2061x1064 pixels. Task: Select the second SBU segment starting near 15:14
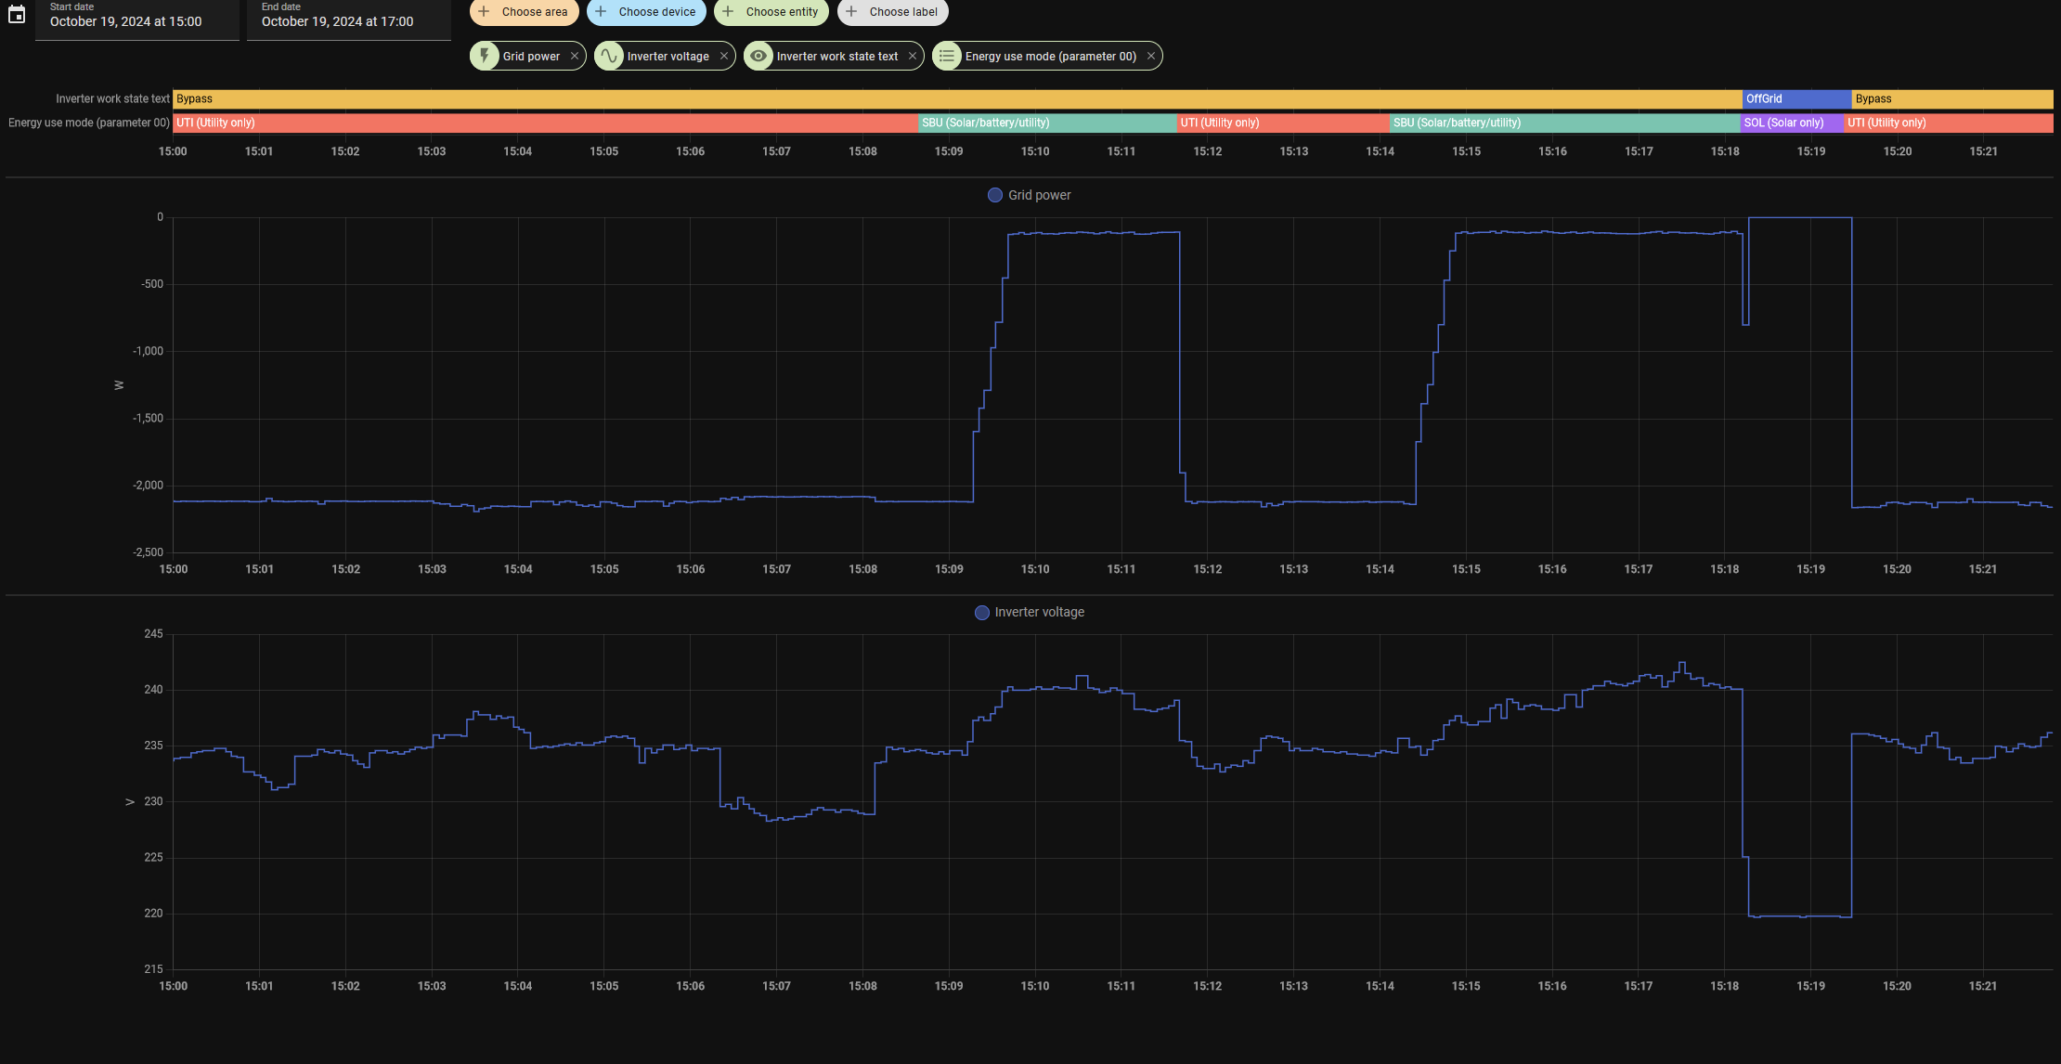point(1565,123)
